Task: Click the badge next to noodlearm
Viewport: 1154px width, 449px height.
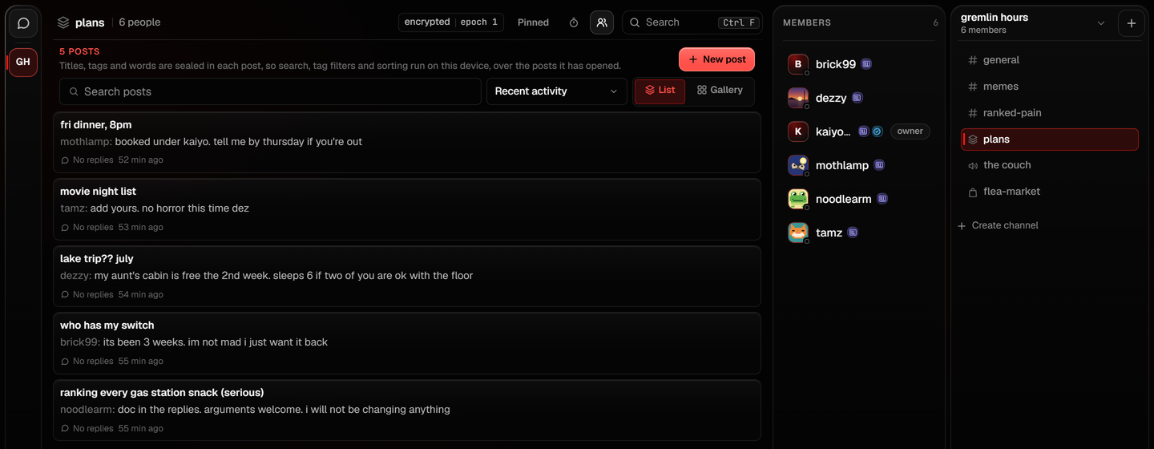Action: click(882, 199)
